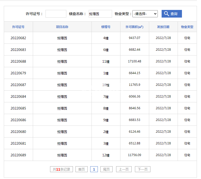
Task: Click the 查询 search button
Action: click(172, 14)
